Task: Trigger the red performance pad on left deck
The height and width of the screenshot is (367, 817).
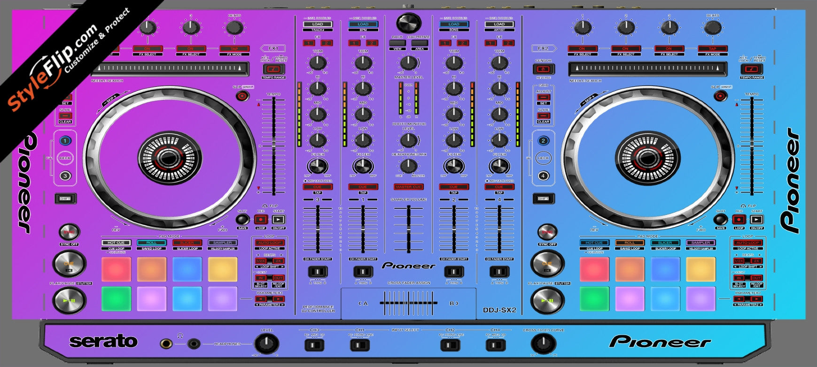Action: (116, 269)
